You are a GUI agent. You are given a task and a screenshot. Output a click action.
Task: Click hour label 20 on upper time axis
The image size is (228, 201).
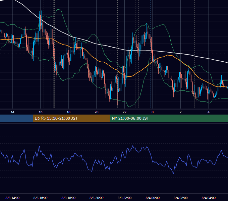[x=97, y=112]
